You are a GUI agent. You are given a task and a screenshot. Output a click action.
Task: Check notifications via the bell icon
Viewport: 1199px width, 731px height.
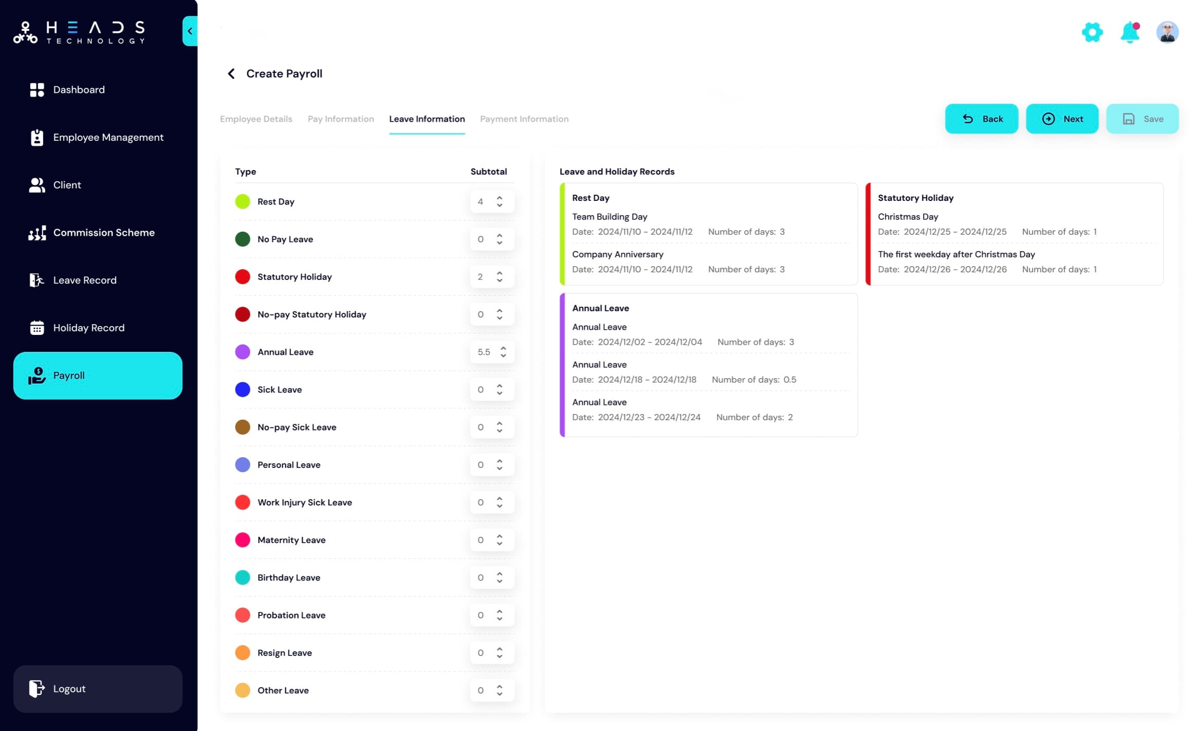click(x=1130, y=32)
